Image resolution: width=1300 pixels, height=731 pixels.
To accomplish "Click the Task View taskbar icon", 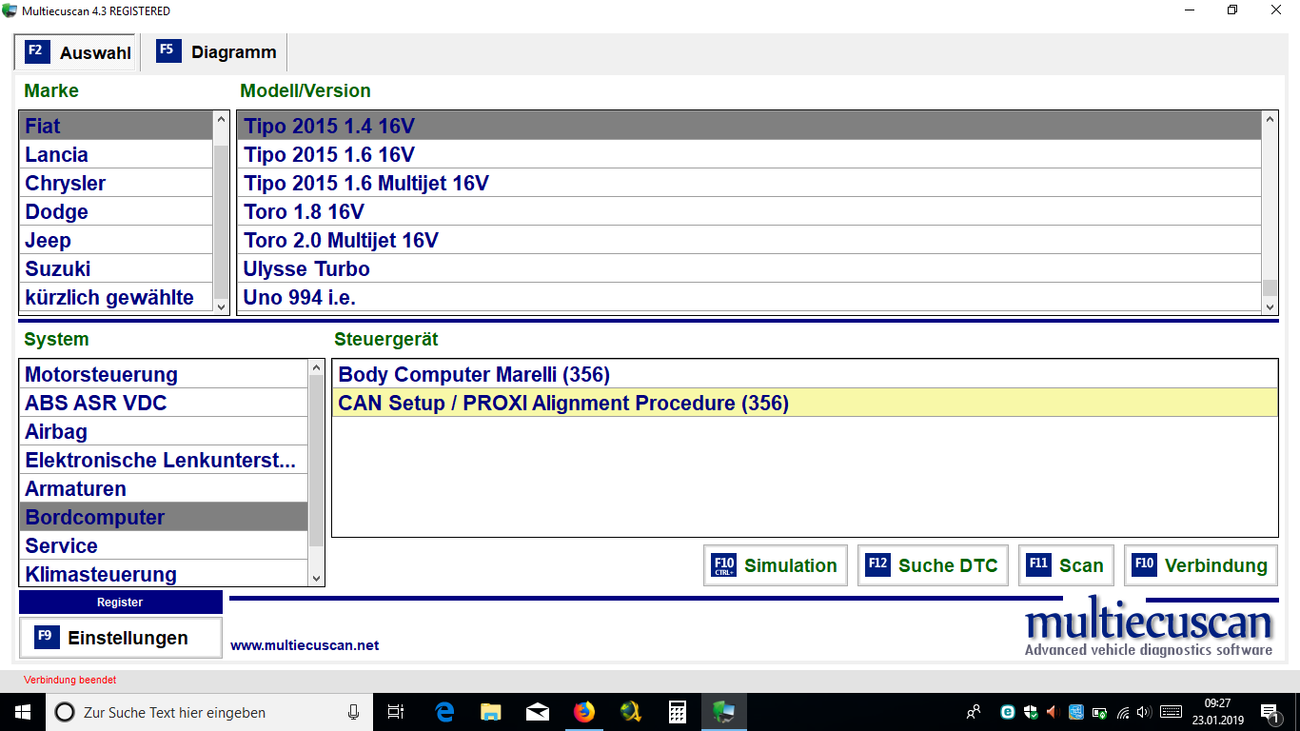I will click(x=396, y=712).
